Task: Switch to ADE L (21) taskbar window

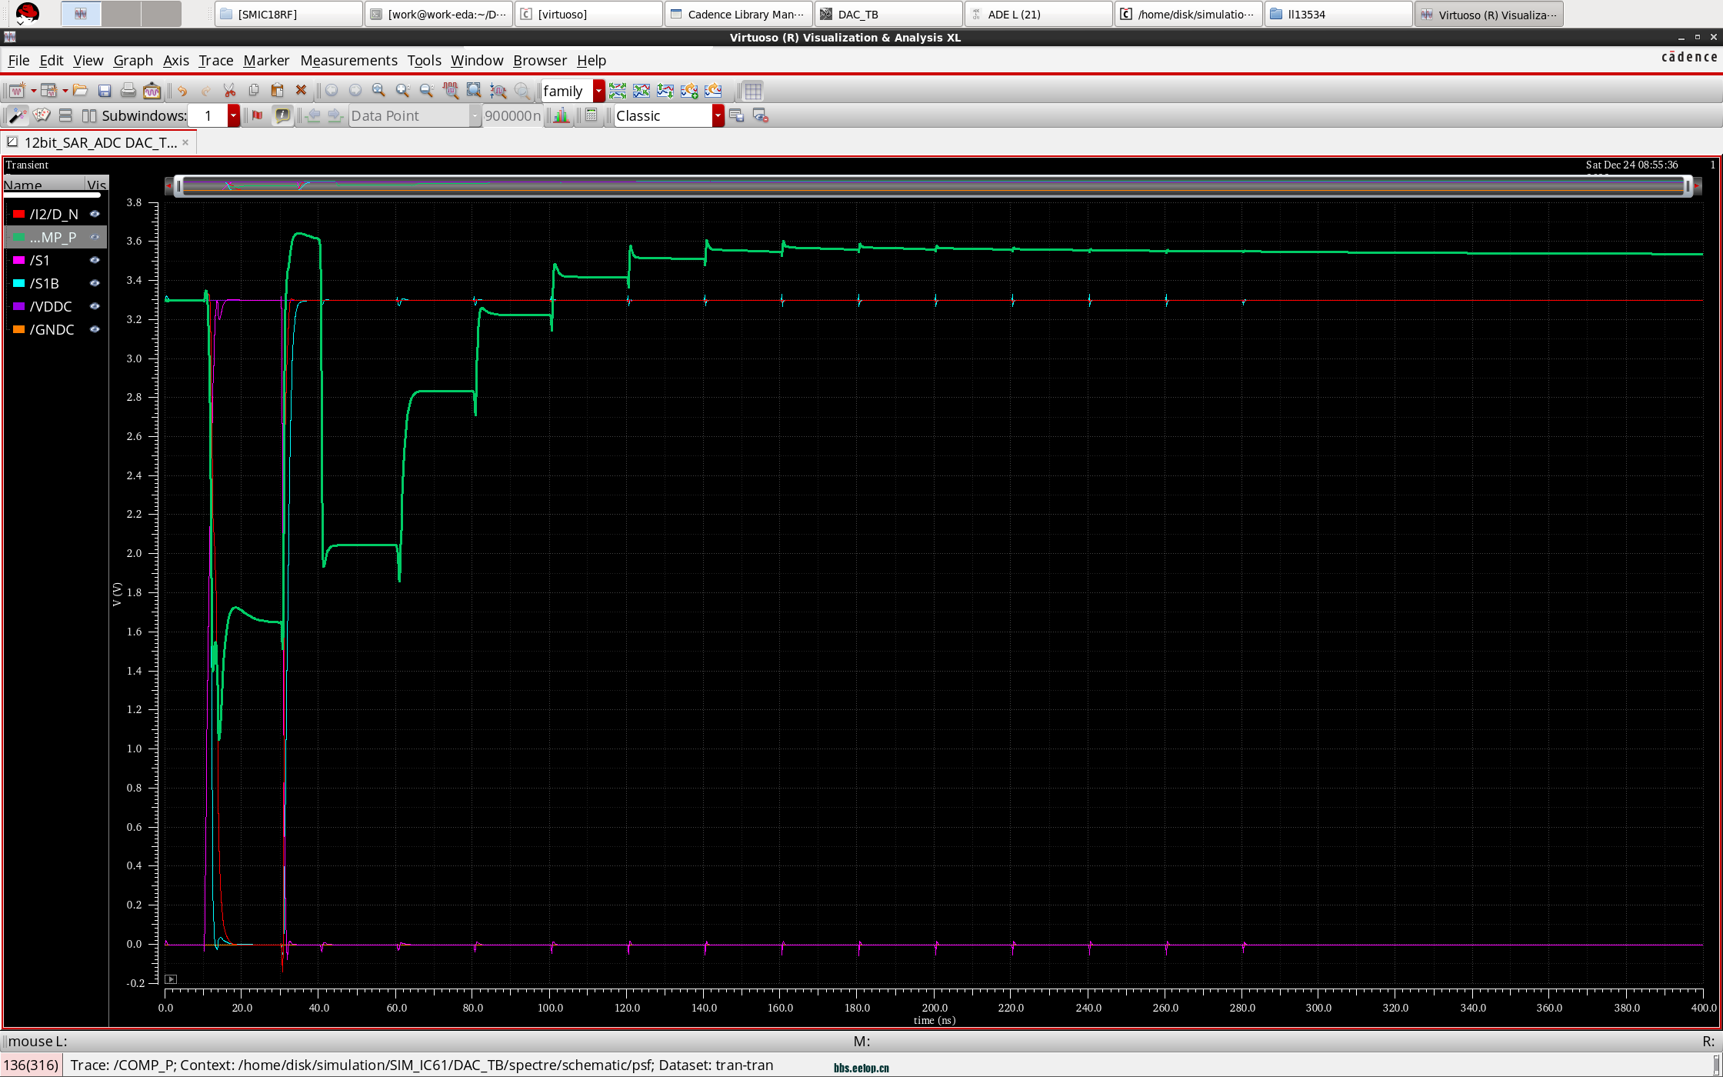Action: pos(1039,14)
